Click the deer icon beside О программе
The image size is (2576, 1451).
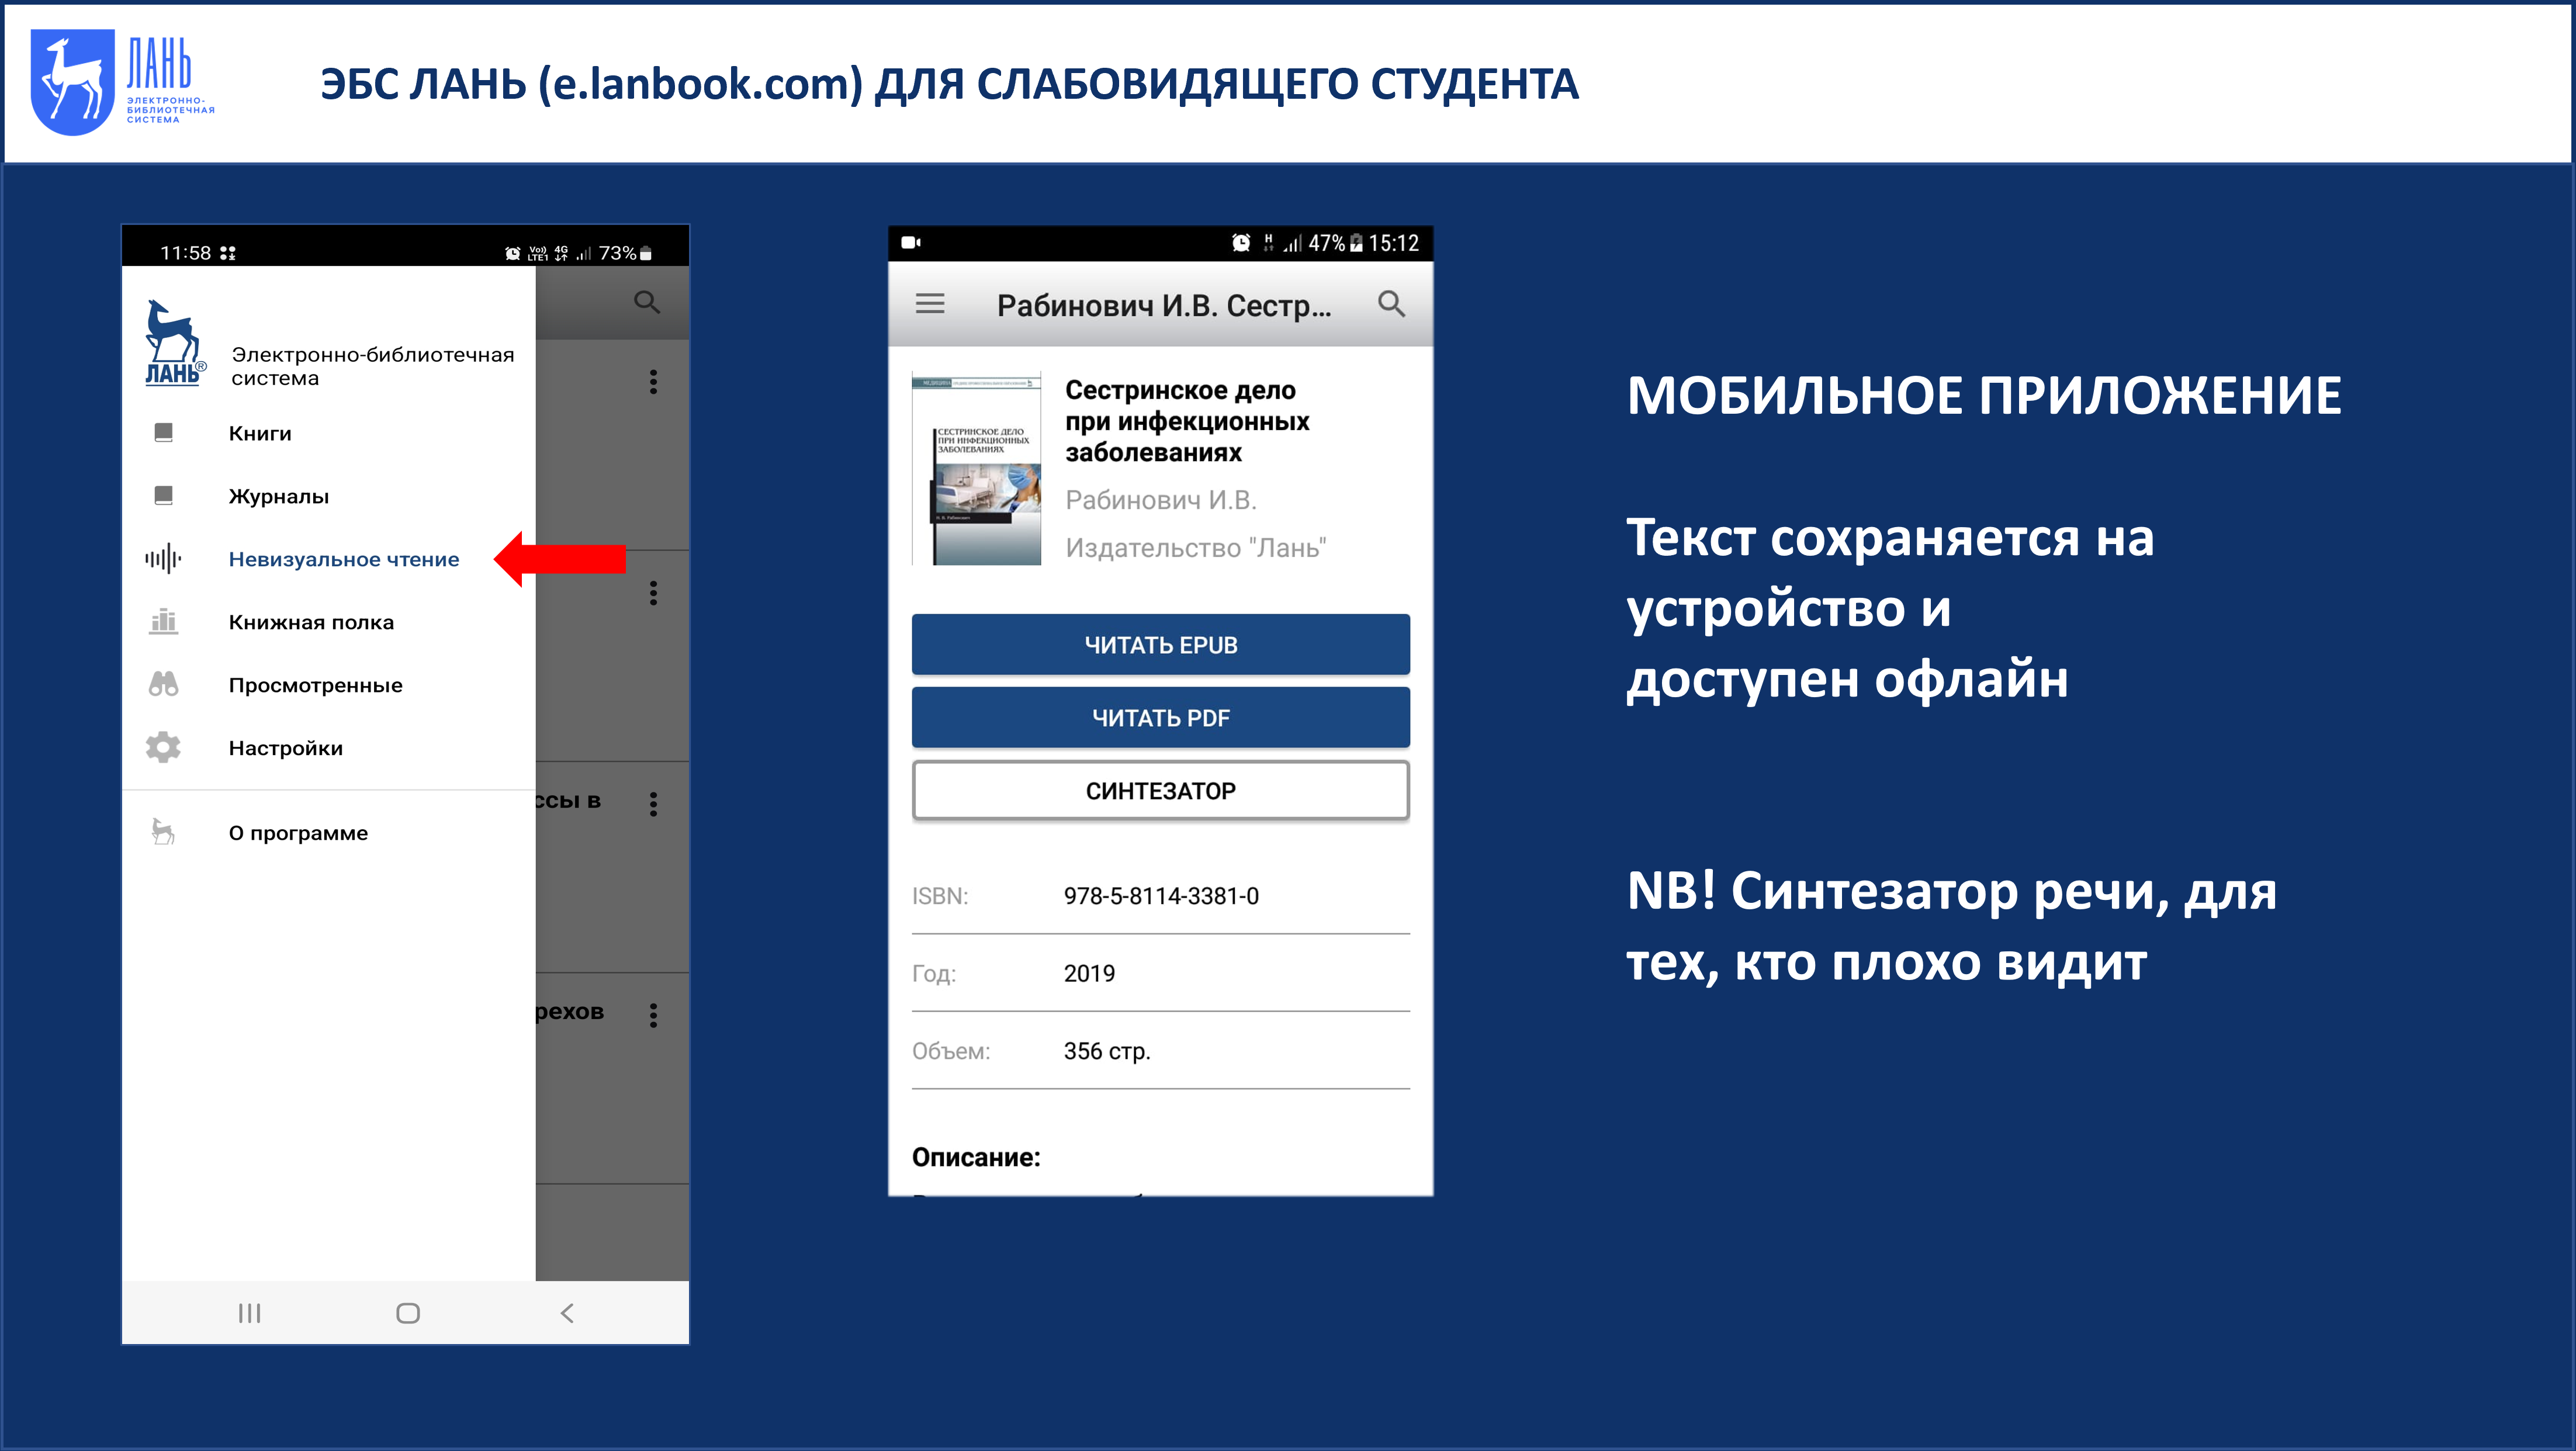164,831
